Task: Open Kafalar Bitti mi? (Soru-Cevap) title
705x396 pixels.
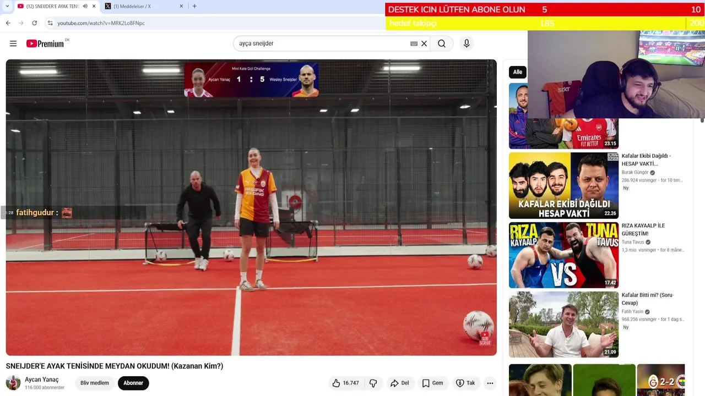Action: pos(648,299)
